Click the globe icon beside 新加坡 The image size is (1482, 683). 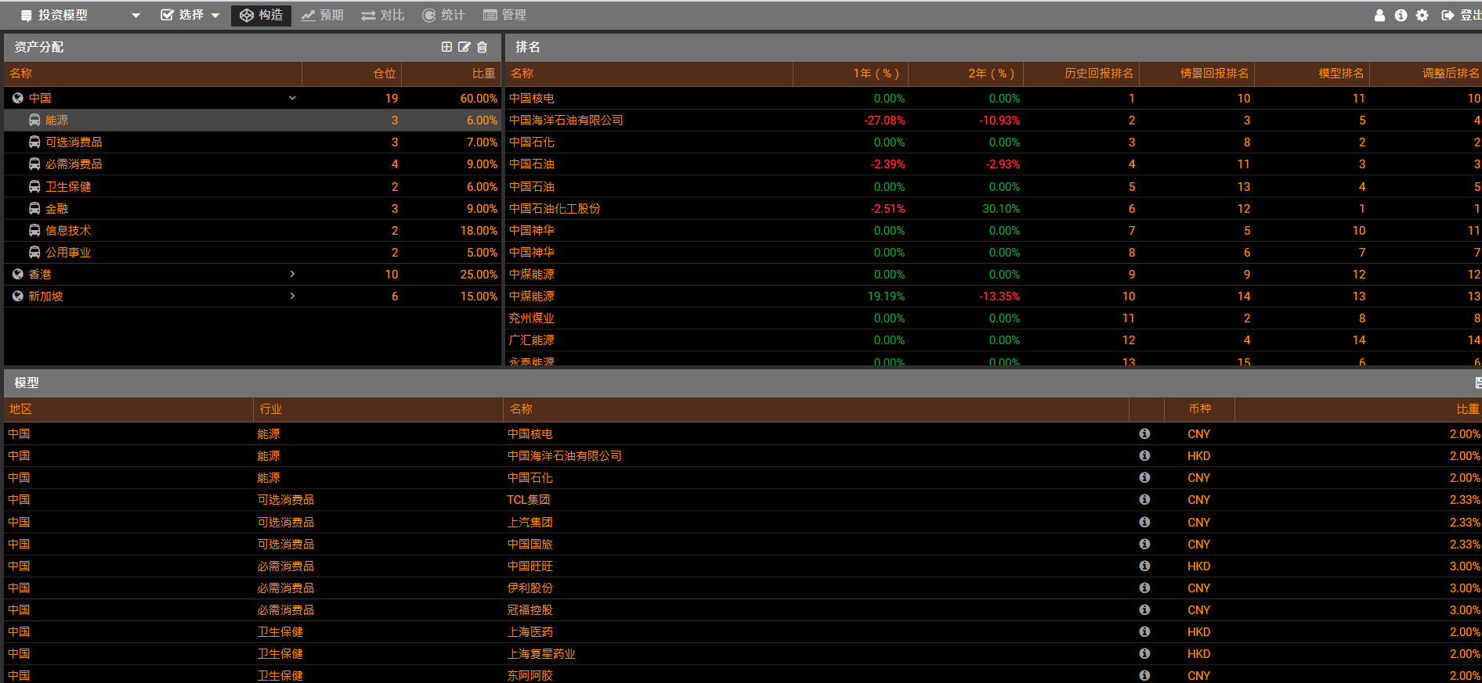(x=18, y=296)
